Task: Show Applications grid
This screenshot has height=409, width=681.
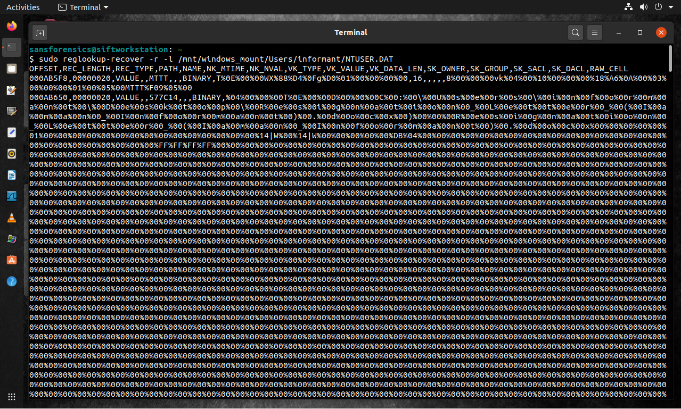Action: click(12, 396)
